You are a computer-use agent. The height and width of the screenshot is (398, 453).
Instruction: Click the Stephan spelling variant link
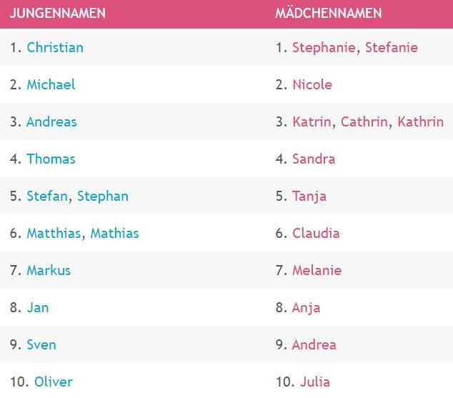pos(103,196)
